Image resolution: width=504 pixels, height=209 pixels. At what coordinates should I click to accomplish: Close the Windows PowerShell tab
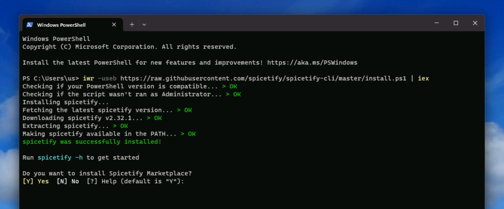114,24
